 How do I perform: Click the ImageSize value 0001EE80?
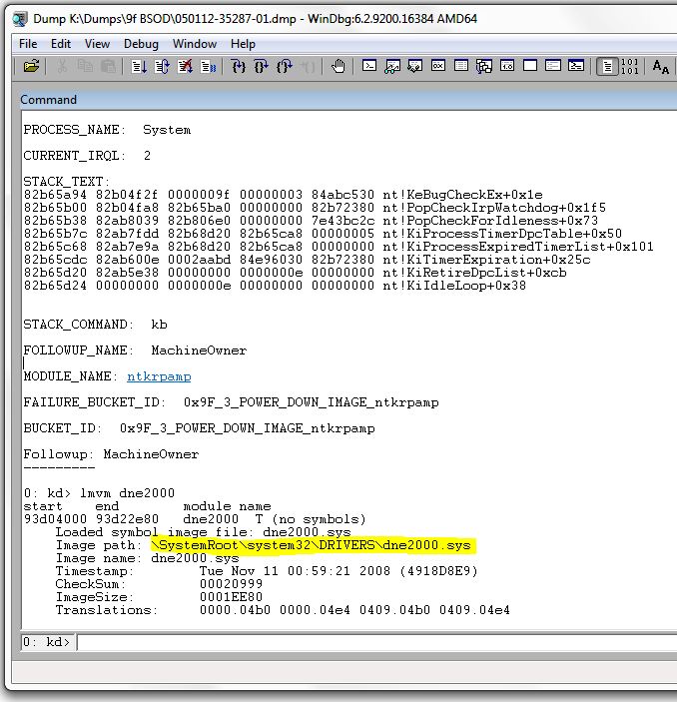coord(231,597)
